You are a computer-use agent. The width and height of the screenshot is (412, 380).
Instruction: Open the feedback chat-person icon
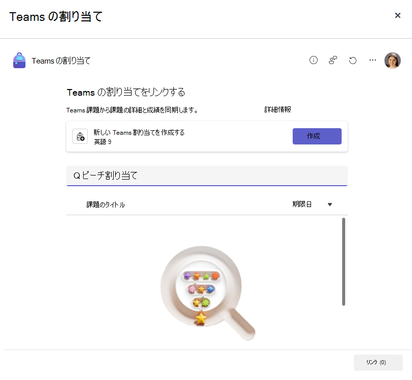click(x=333, y=60)
